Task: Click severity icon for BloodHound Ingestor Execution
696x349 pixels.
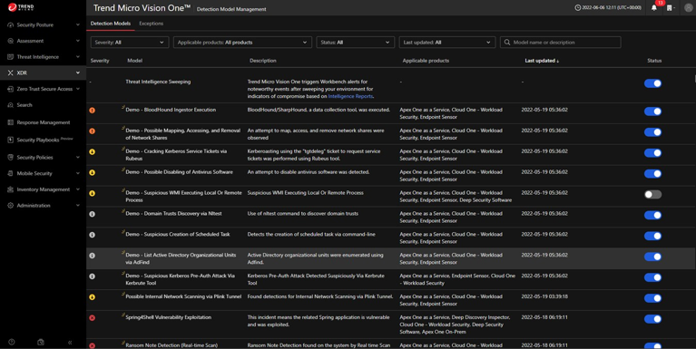Action: [92, 110]
